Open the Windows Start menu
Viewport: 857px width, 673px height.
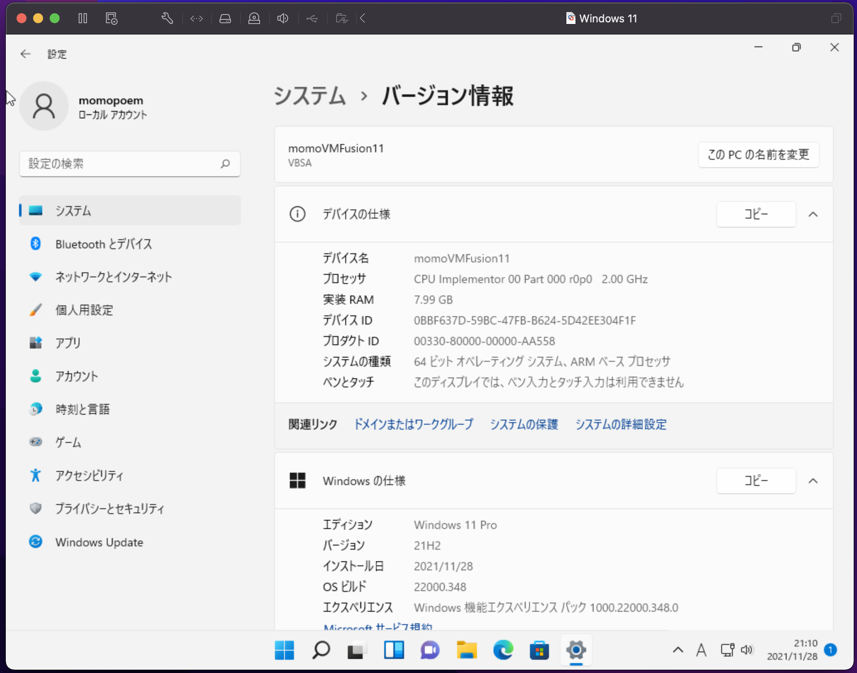point(284,650)
